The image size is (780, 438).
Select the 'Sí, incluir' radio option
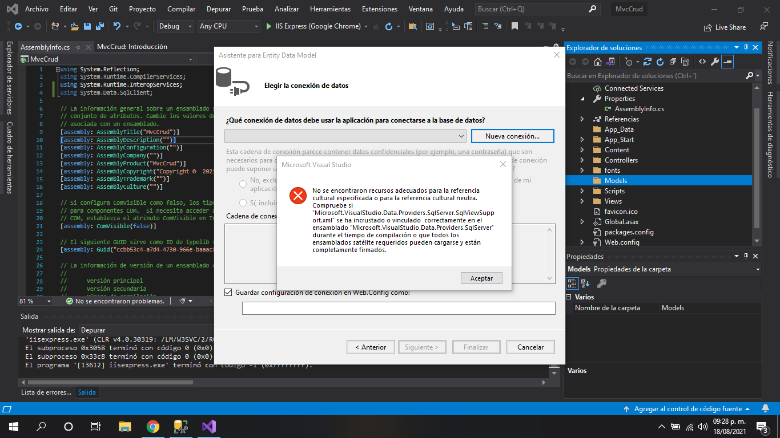(x=244, y=202)
